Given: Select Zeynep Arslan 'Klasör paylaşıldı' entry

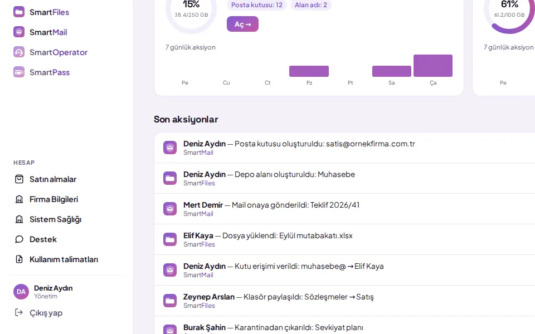Looking at the screenshot, I should 344,301.
